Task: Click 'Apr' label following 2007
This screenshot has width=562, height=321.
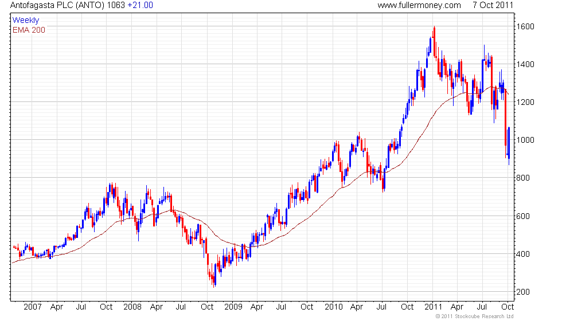Action: point(57,307)
